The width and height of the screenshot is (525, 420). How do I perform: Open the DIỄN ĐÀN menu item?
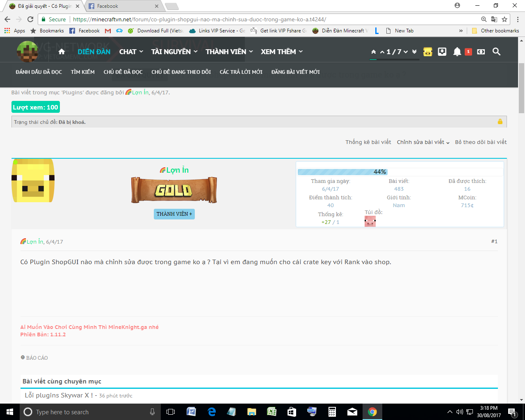coord(94,52)
